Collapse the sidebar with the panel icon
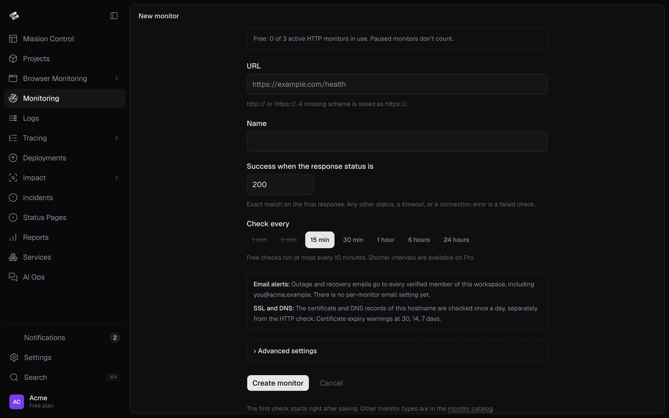 [114, 16]
